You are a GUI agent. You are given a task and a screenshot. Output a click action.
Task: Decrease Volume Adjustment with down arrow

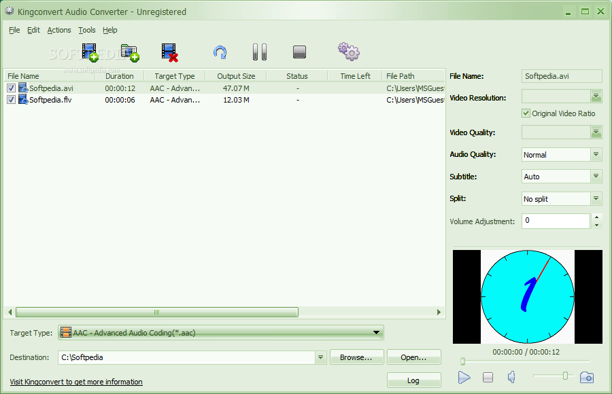pos(596,225)
